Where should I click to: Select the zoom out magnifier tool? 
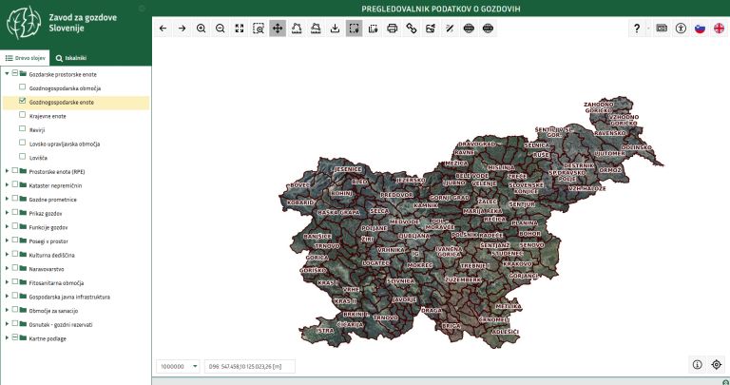[221, 29]
